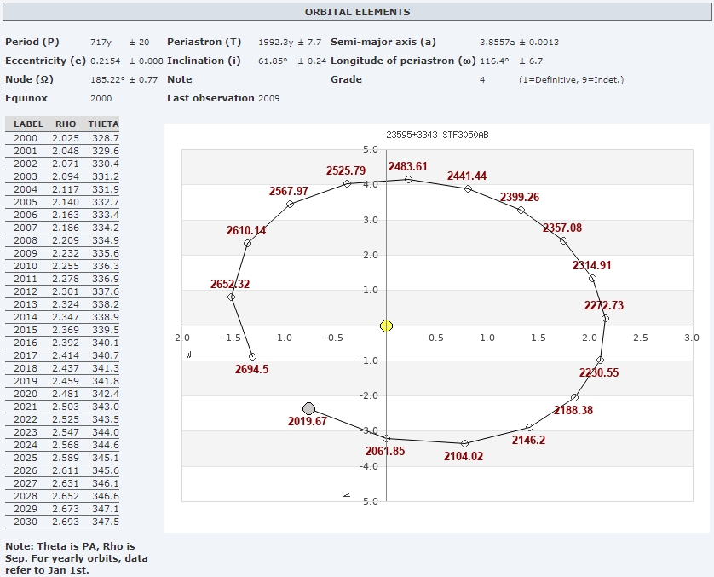Viewport: 714px width, 577px height.
Task: Click the yellow primary star marker at origin
Action: (386, 326)
